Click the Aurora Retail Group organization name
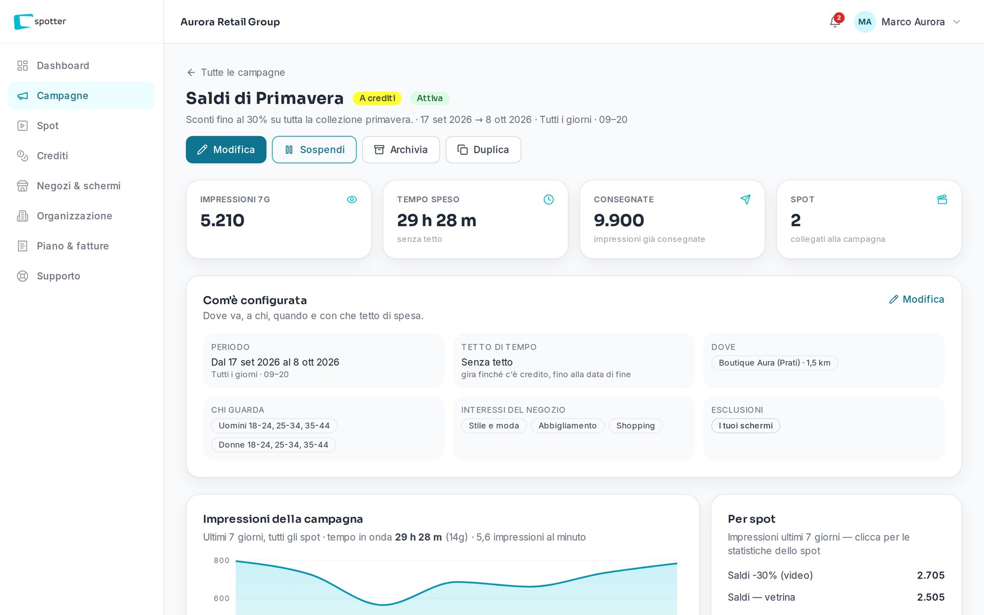 click(230, 22)
